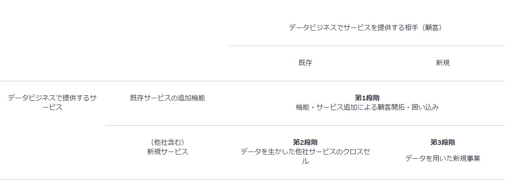Viewport: 505px width, 188px height.
Task: Click the bold 第1段階 heading
Action: [x=367, y=98]
